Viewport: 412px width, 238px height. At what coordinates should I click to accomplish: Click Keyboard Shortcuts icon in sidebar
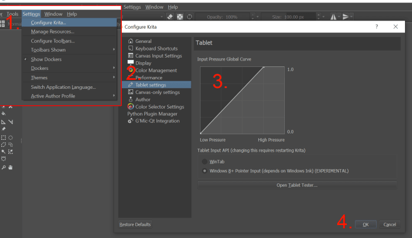(131, 48)
